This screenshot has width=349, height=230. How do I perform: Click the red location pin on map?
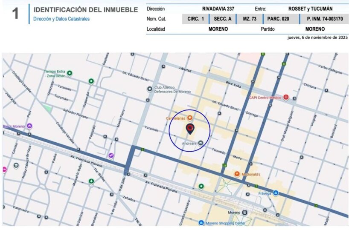pos(190,128)
